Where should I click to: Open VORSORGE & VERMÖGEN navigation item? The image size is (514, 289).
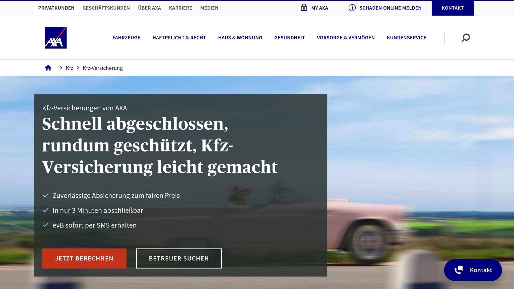(346, 38)
